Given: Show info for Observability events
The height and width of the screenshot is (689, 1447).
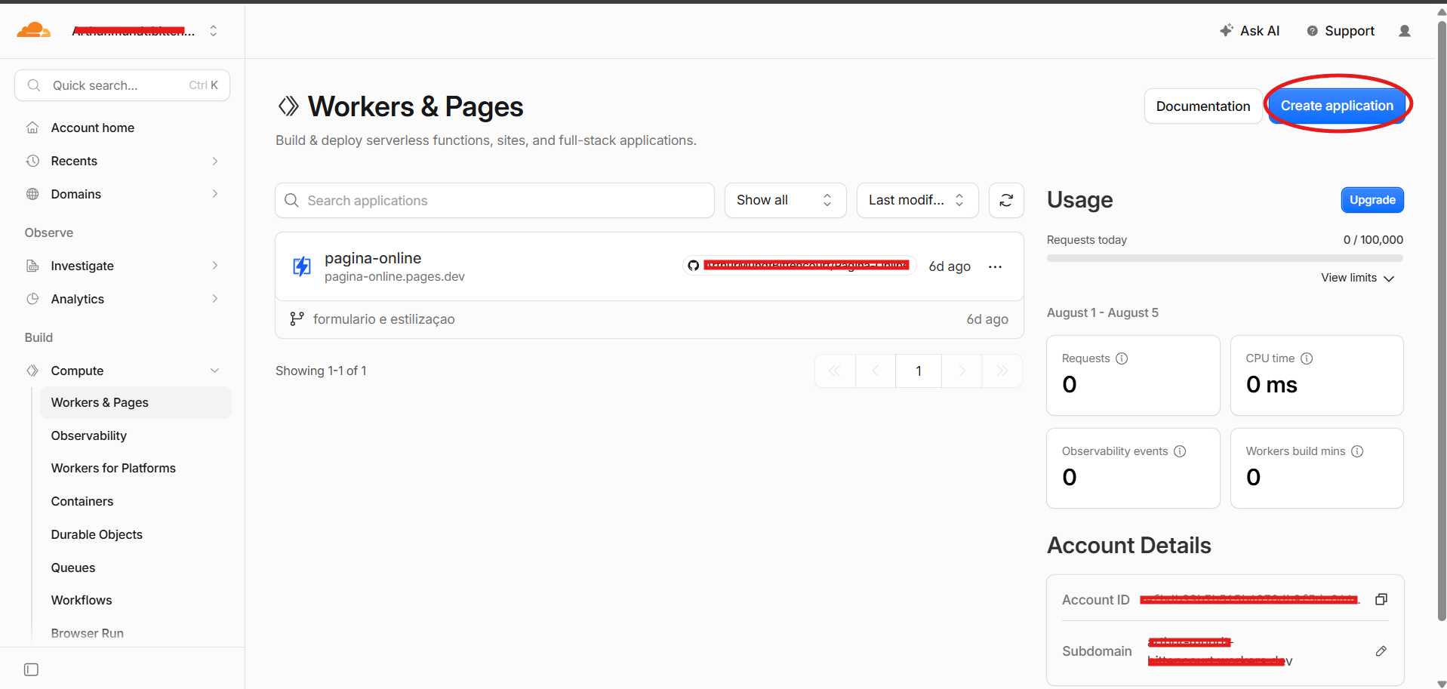Looking at the screenshot, I should pyautogui.click(x=1180, y=451).
